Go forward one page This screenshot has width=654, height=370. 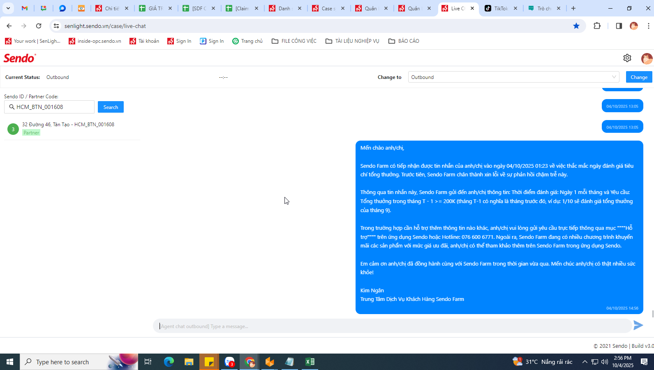click(24, 26)
